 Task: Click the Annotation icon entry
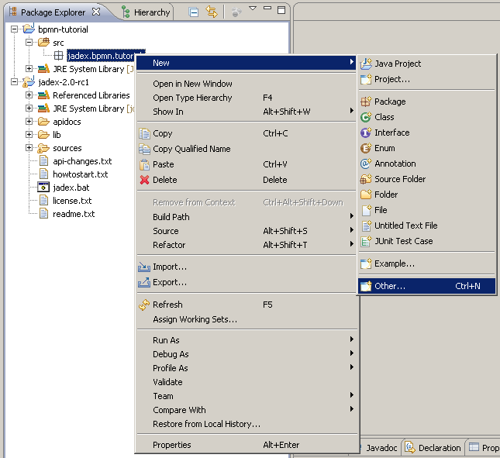coord(367,164)
